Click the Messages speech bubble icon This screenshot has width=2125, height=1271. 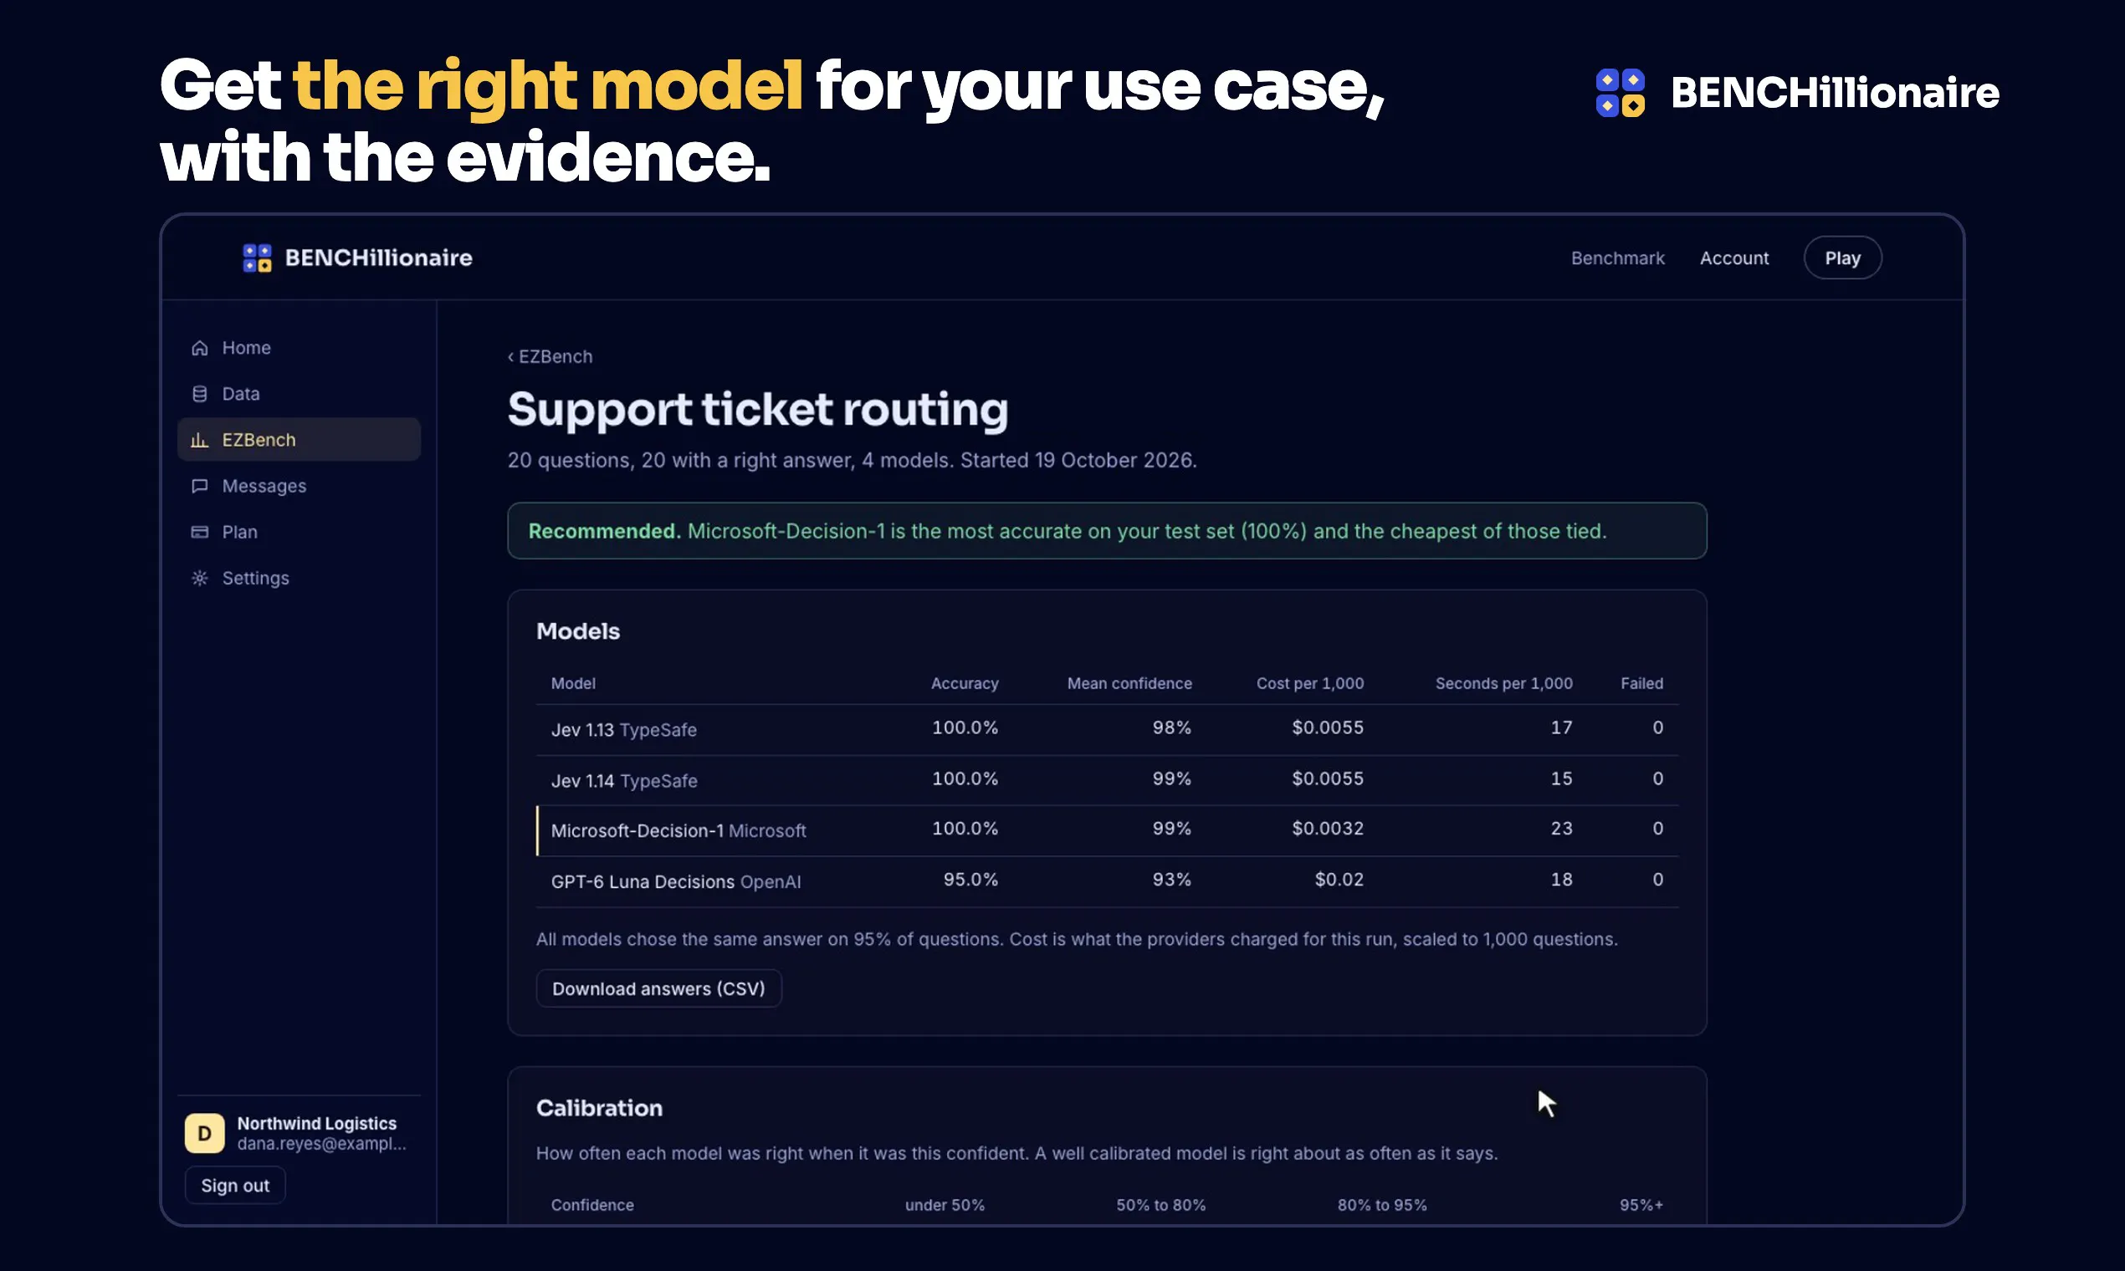point(200,486)
